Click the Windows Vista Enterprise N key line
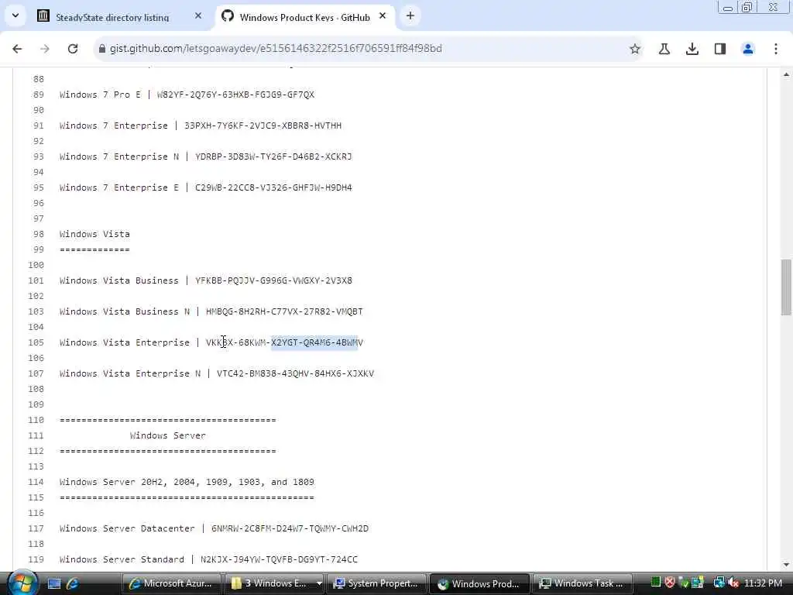The height and width of the screenshot is (595, 793). pos(217,373)
